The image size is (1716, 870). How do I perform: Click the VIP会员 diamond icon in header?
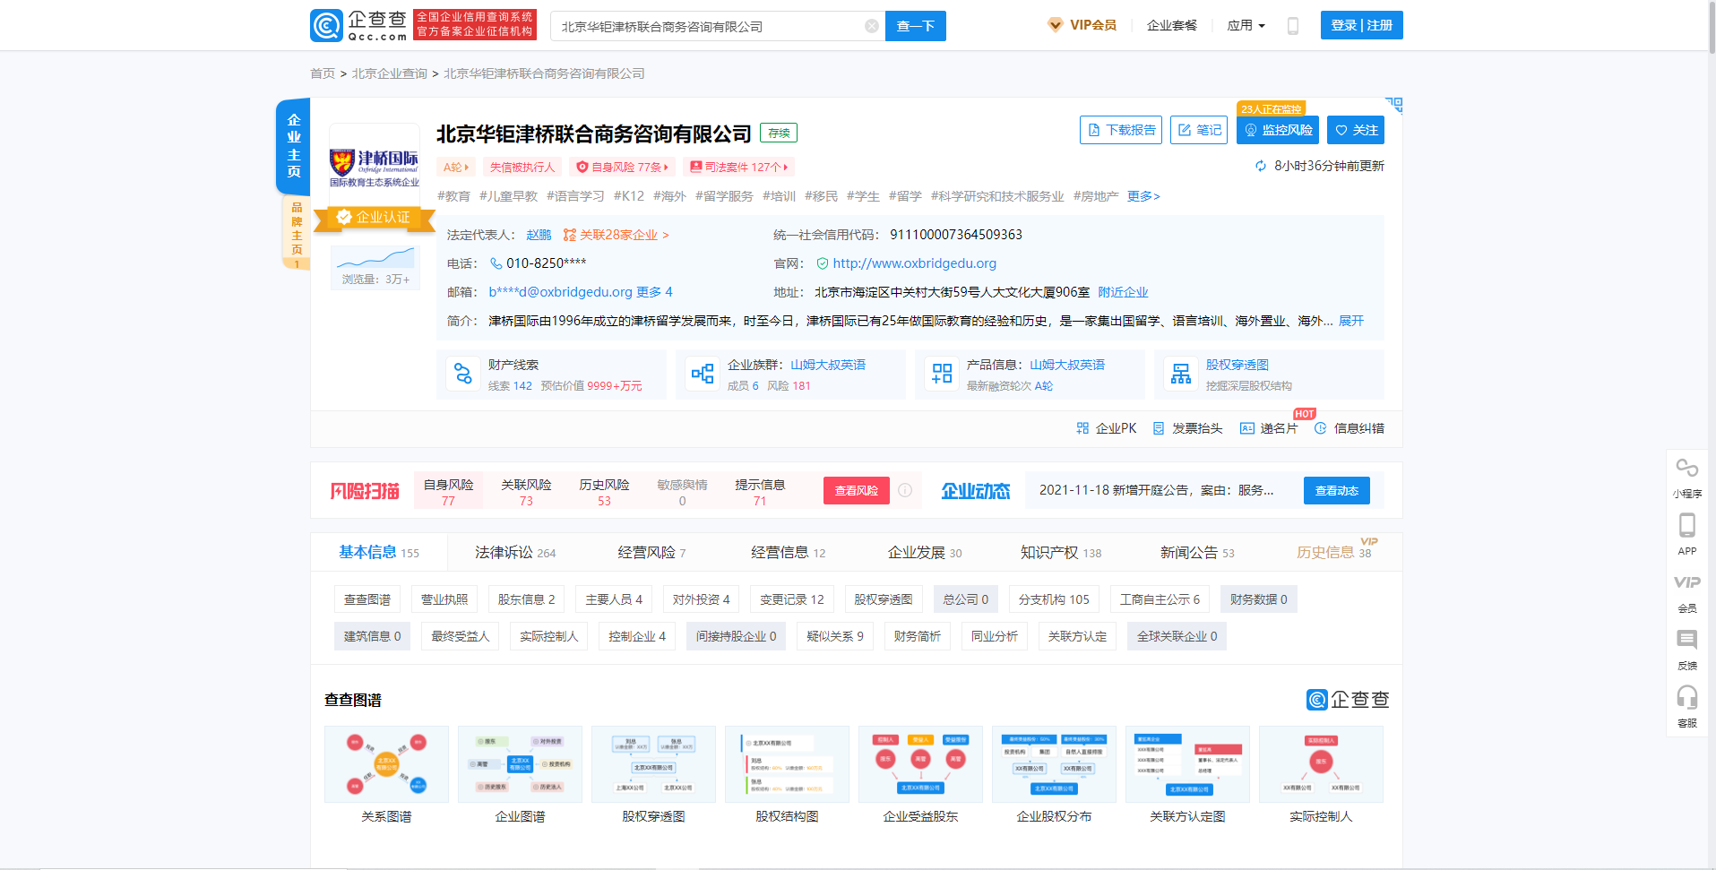coord(1056,25)
